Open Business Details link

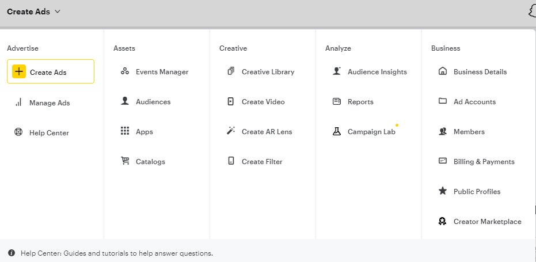480,72
